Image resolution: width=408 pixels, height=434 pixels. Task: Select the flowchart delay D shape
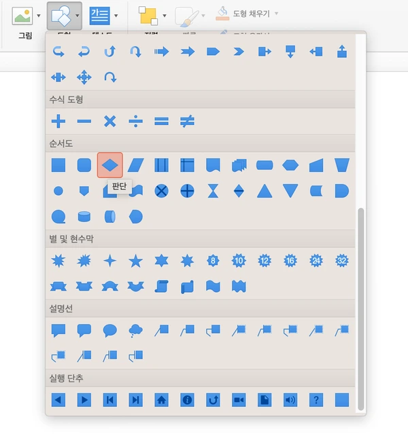(x=342, y=191)
